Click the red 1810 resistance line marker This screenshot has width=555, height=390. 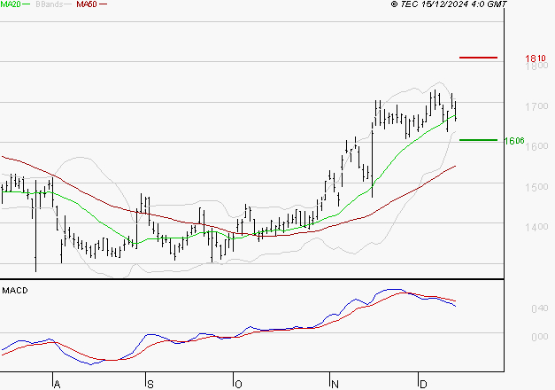[478, 58]
